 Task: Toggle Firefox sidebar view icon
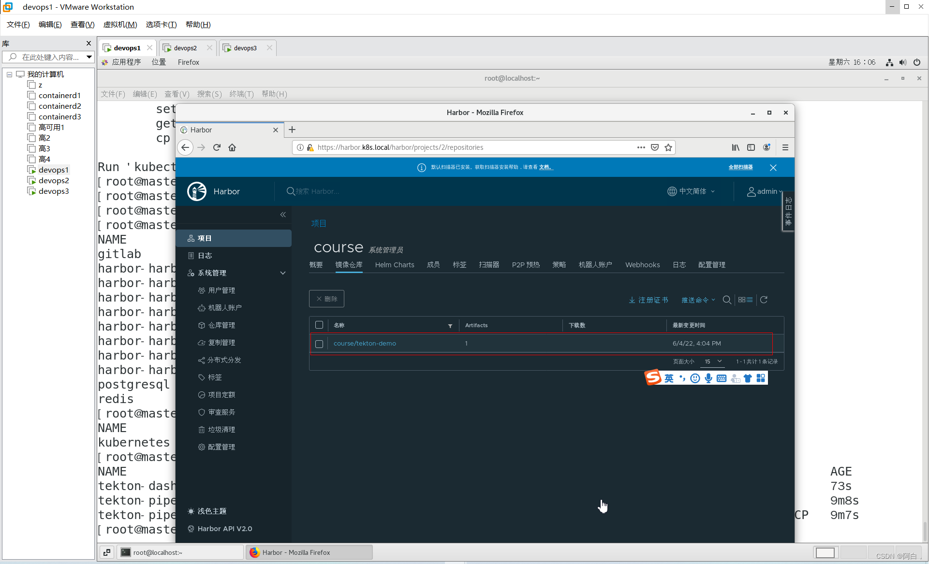point(751,147)
